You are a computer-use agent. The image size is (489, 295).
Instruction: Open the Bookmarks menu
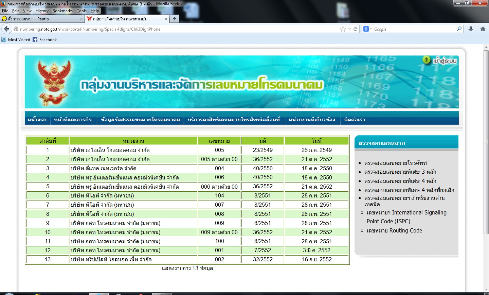[x=62, y=11]
